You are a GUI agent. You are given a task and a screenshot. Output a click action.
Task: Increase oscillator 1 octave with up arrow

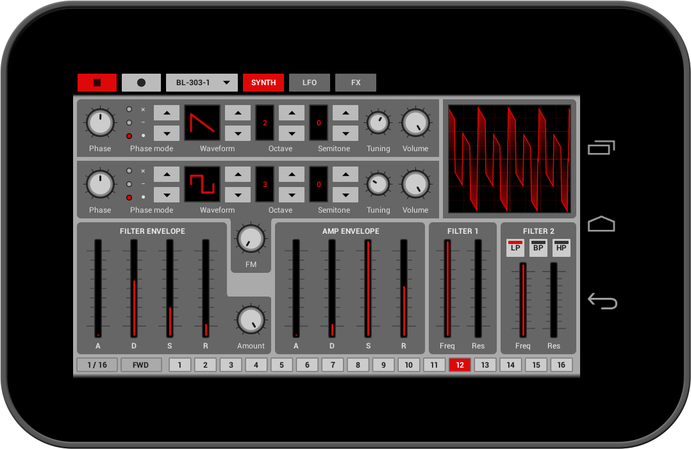(292, 113)
